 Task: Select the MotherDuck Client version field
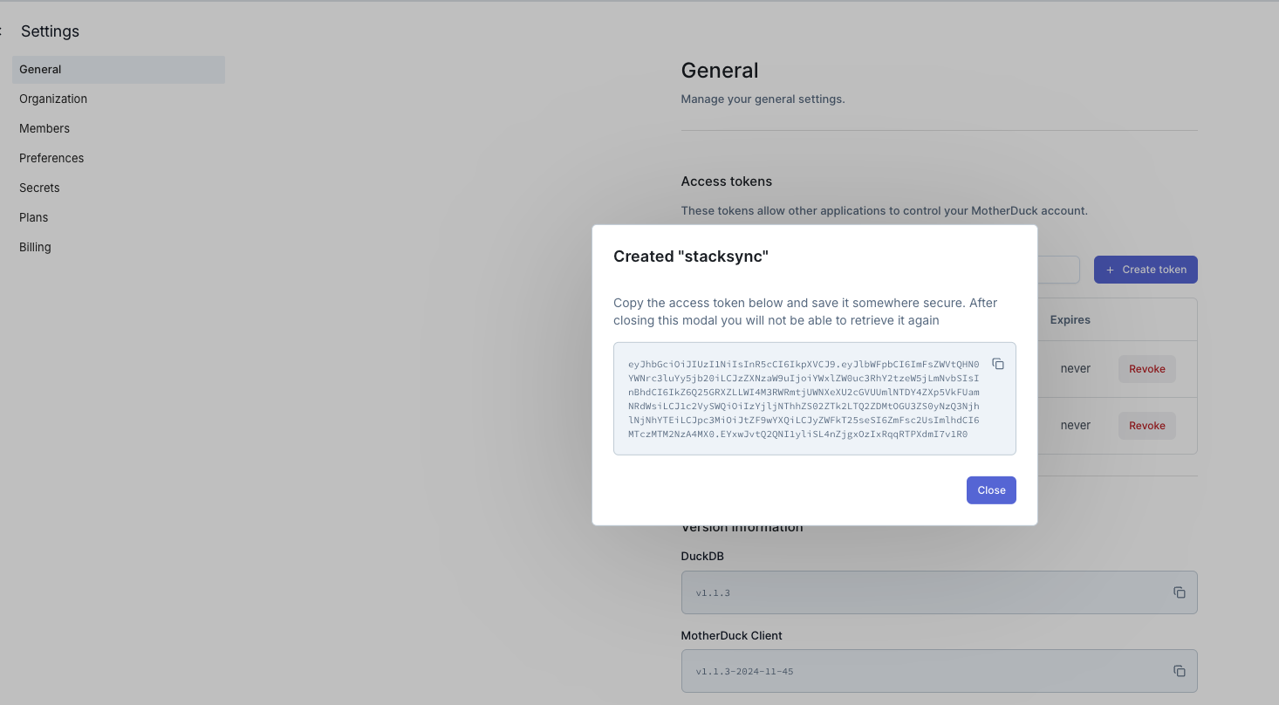925,671
